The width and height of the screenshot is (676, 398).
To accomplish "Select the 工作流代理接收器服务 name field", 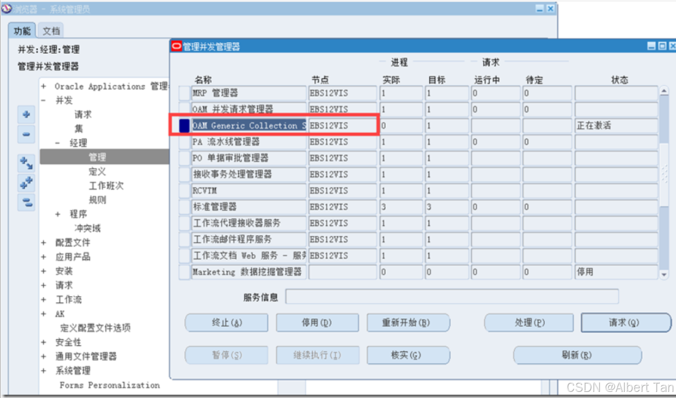I will coord(248,223).
